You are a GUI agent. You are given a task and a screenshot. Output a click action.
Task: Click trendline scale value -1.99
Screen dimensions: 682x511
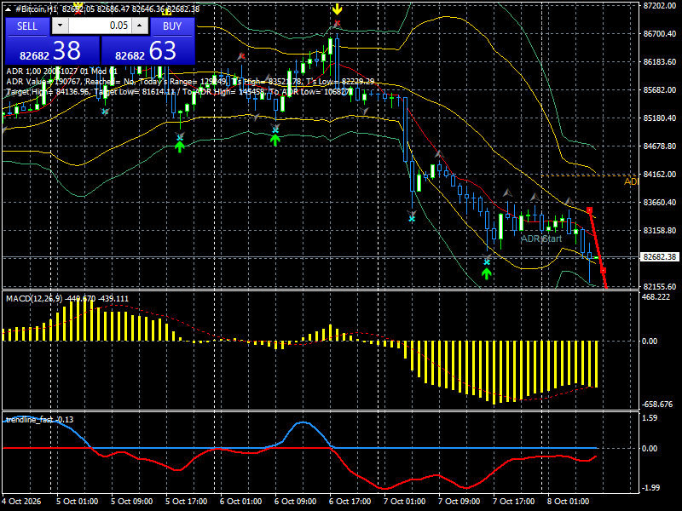tap(650, 487)
